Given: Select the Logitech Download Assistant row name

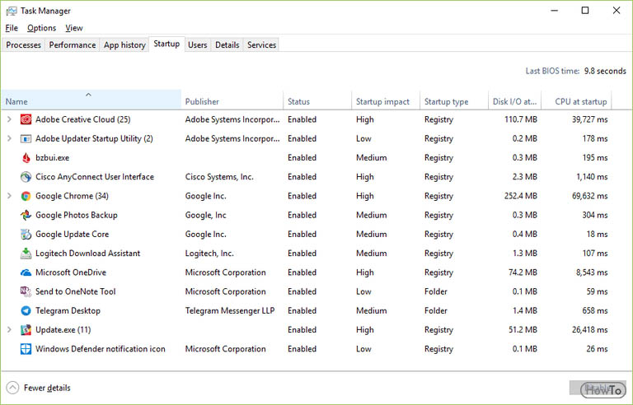Looking at the screenshot, I should pyautogui.click(x=87, y=254).
